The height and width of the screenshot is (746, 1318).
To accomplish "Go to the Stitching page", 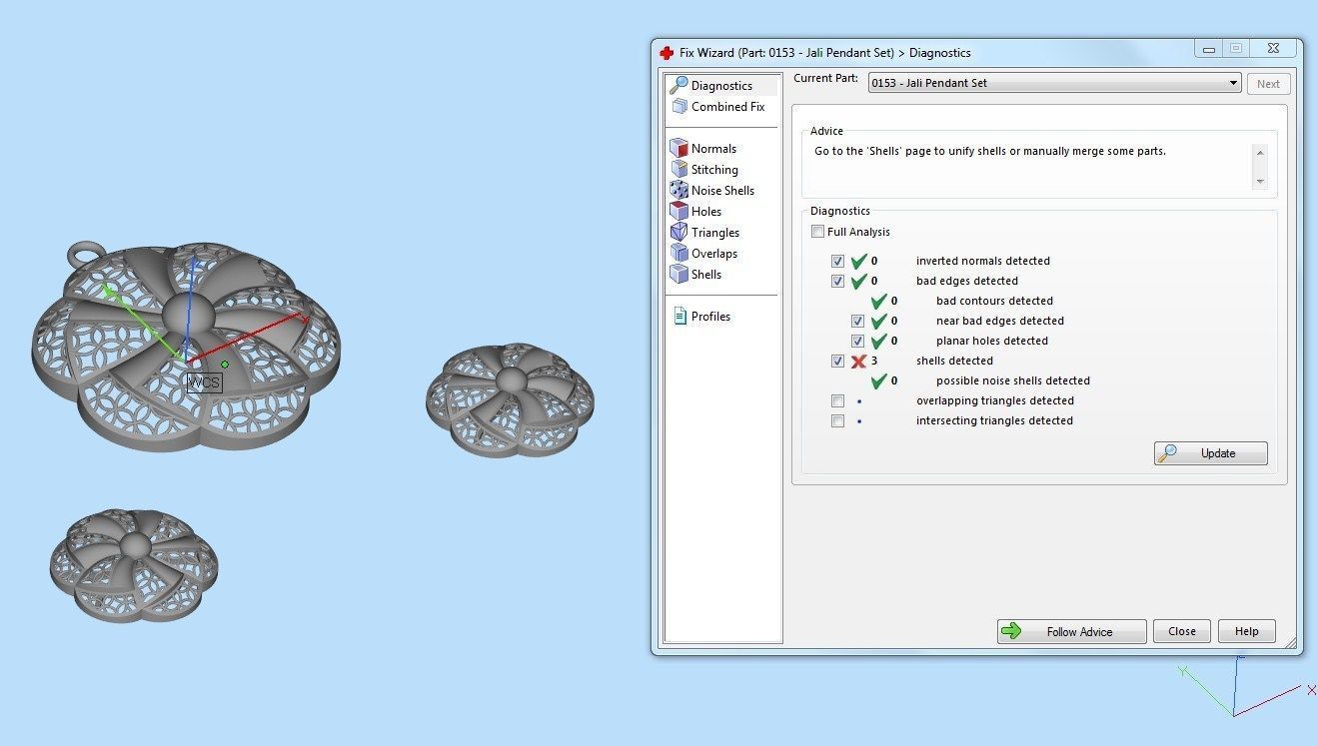I will pos(714,170).
